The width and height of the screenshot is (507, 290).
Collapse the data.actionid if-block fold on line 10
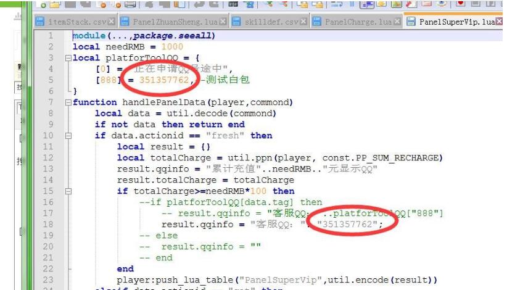tap(68, 136)
